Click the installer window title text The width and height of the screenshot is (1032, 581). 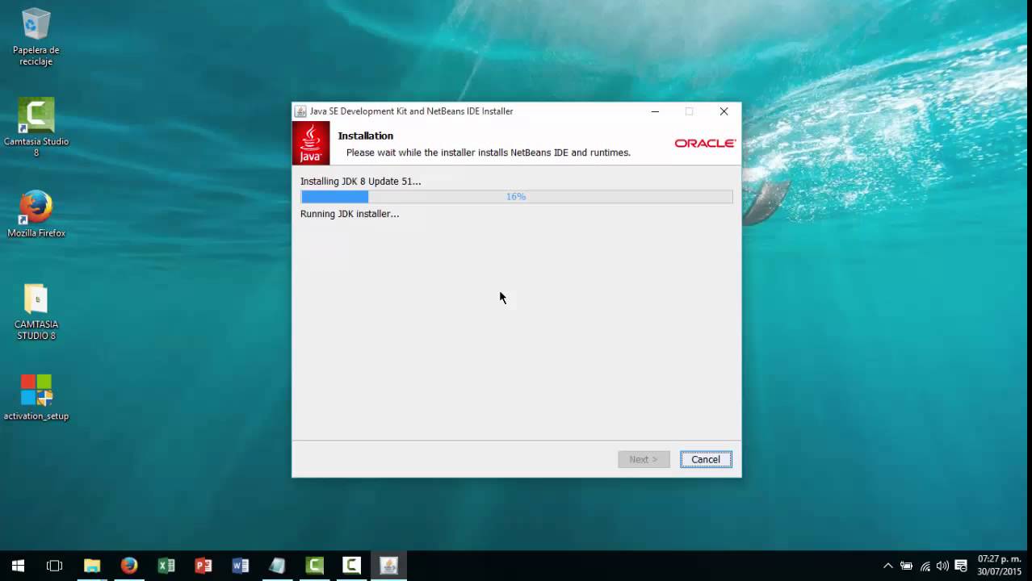(x=412, y=111)
